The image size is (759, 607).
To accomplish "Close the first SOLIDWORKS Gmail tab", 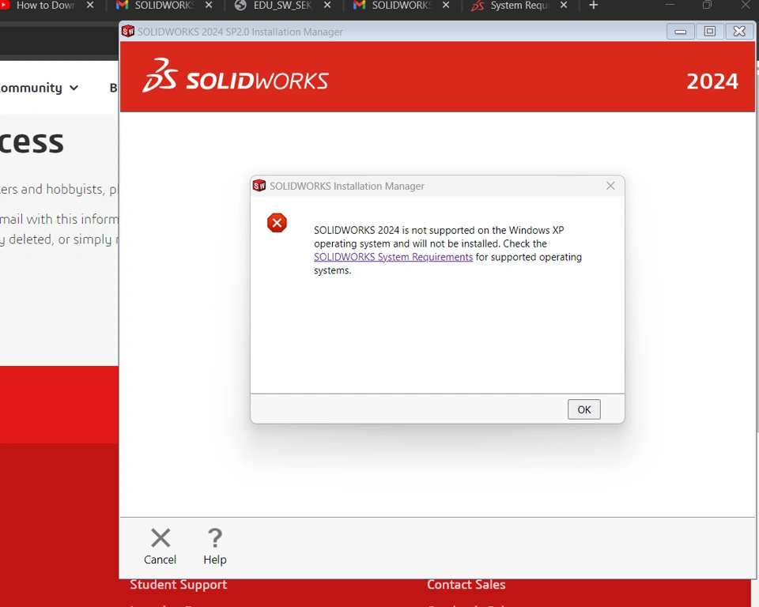I will [209, 6].
